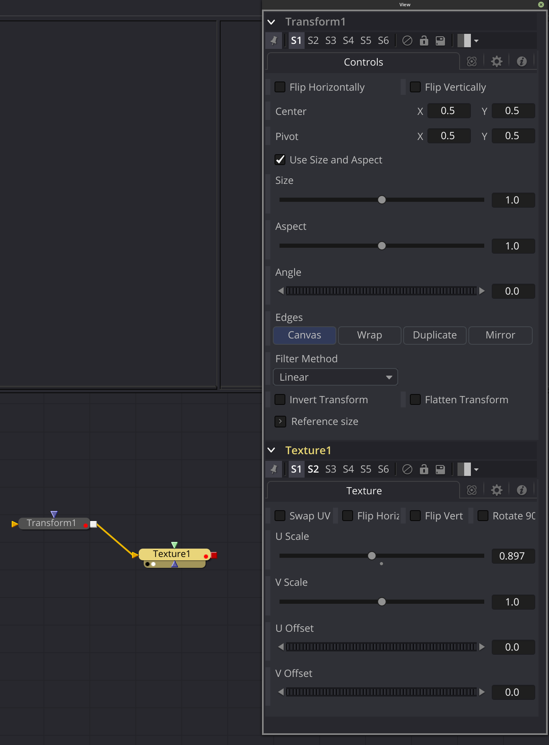
Task: Enable Rotate 90 checkbox
Action: (x=483, y=516)
